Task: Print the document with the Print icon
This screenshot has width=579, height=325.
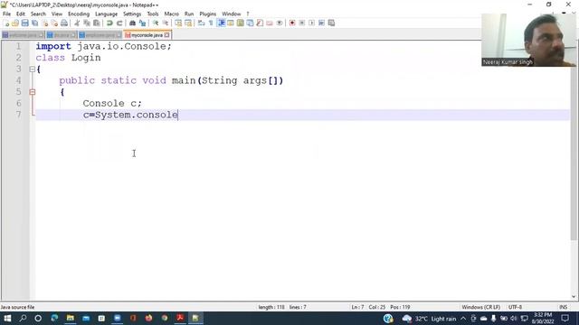Action: 64,23
